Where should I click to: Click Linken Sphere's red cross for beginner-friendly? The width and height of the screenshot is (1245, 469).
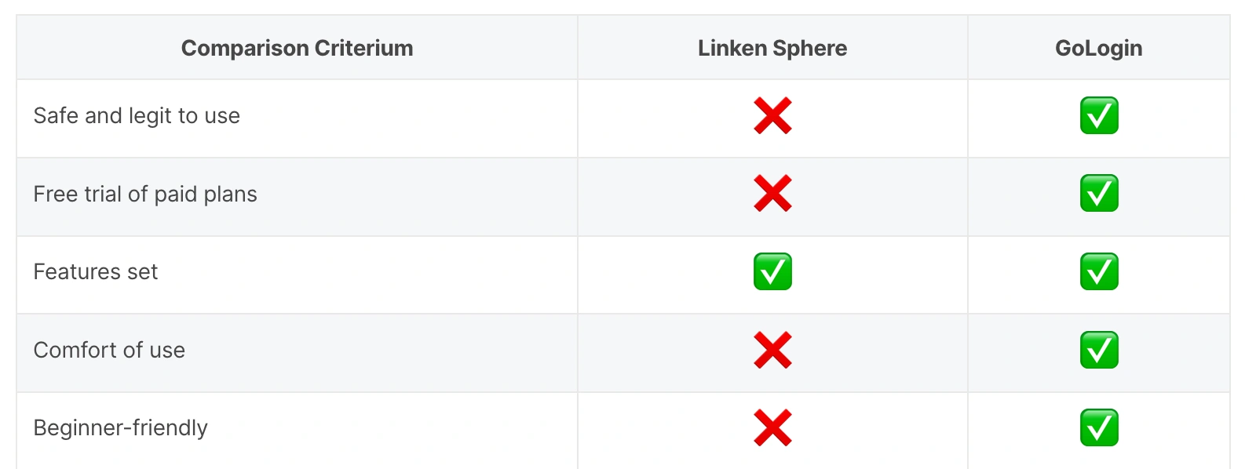(772, 428)
